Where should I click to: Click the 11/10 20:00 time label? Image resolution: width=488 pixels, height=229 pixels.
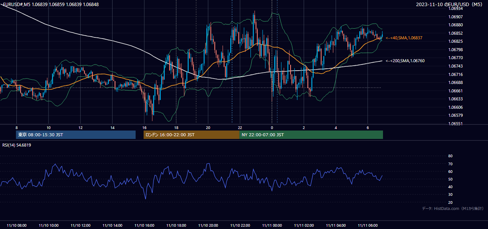coord(208,226)
